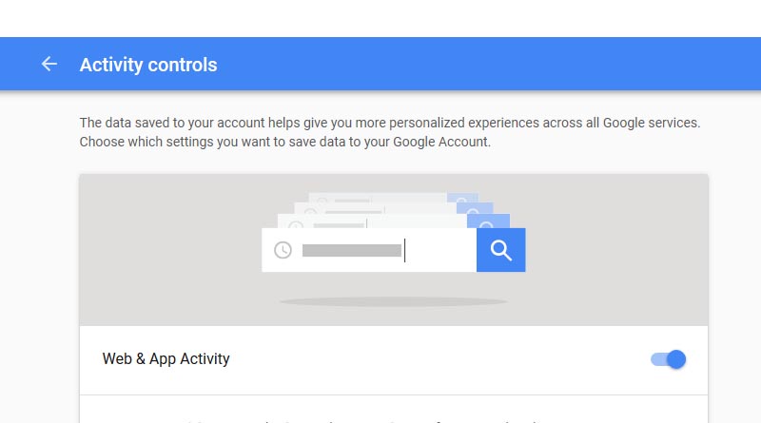
Task: Turn off the Web & App Activity switch
Action: click(669, 359)
